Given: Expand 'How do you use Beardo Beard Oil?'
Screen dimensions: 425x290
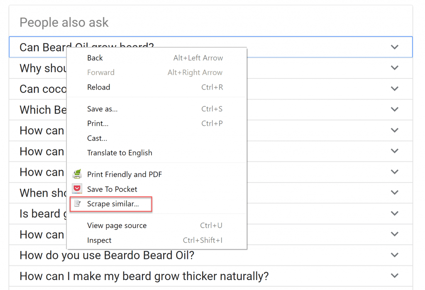Looking at the screenshot, I should [394, 255].
